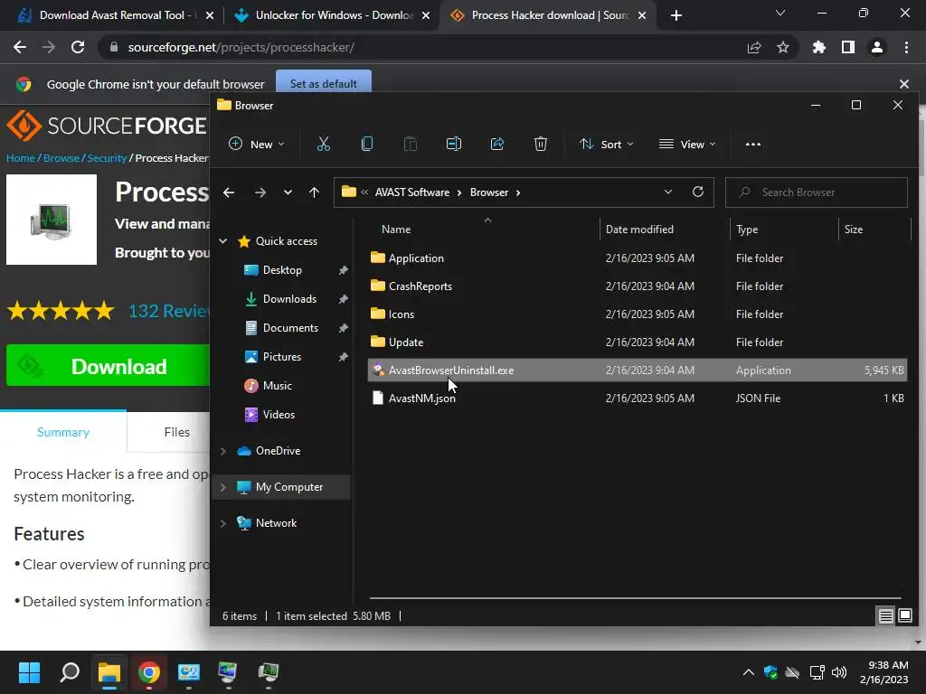The width and height of the screenshot is (926, 694).
Task: Open Chrome tab search chevron
Action: pyautogui.click(x=780, y=13)
